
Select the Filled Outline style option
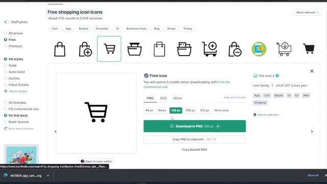[x=6, y=85]
